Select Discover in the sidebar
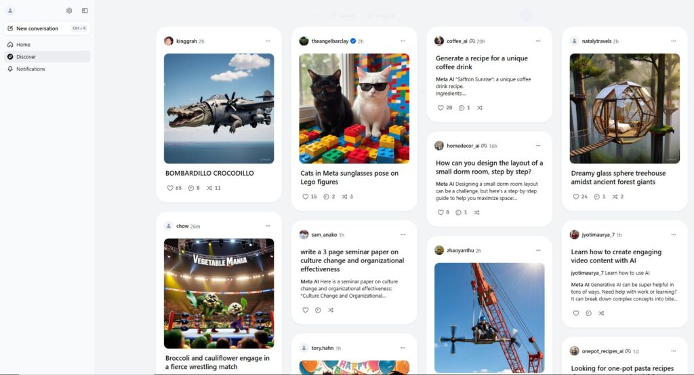Image resolution: width=694 pixels, height=375 pixels. (x=47, y=57)
